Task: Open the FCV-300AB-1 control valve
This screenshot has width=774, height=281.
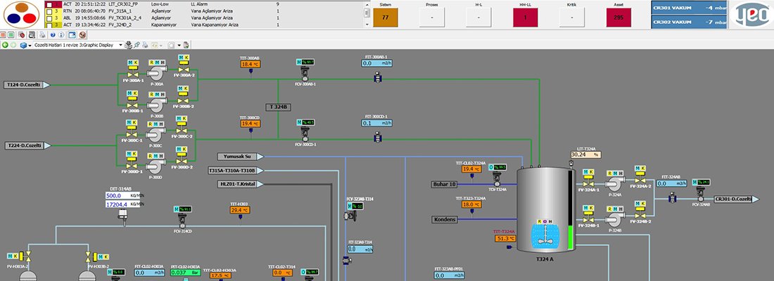Action: [305, 74]
